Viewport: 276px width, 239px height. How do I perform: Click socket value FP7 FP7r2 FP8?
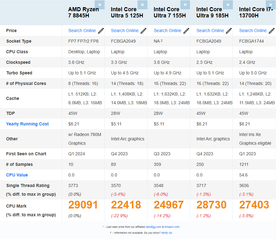tap(84, 41)
